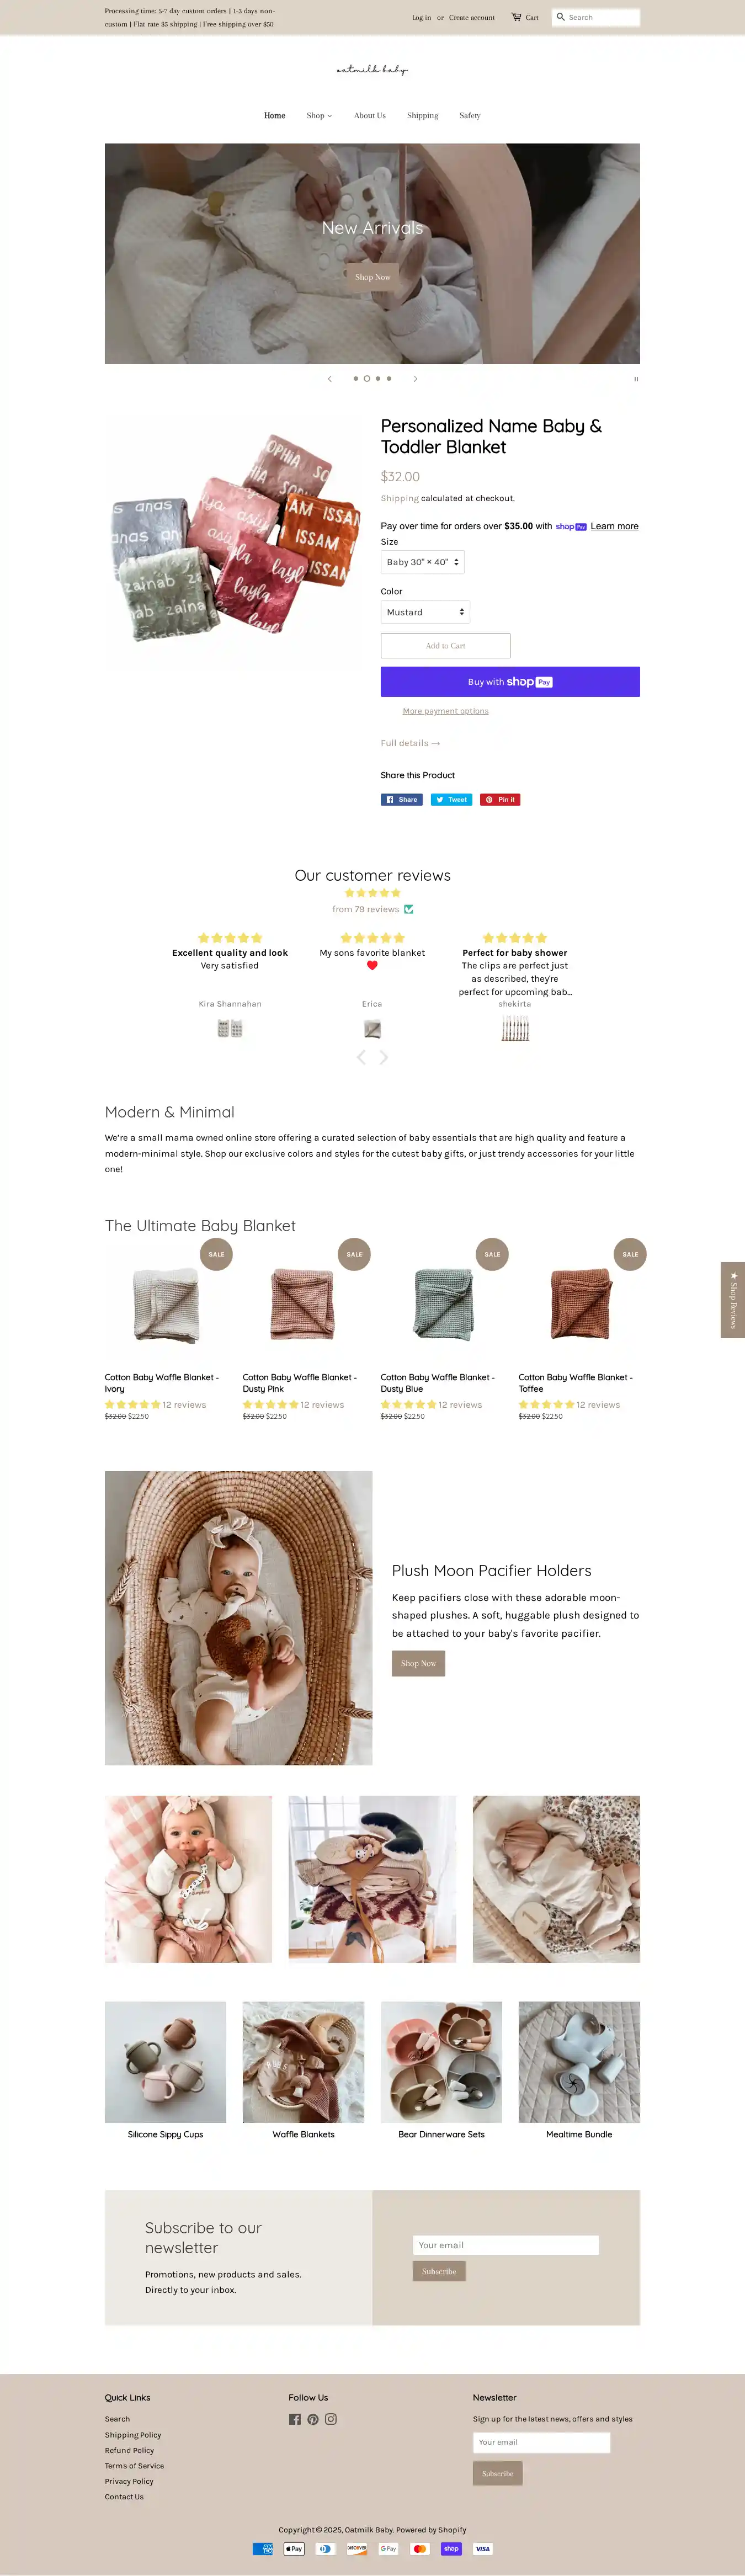Open the Instagram follow icon

point(331,2419)
